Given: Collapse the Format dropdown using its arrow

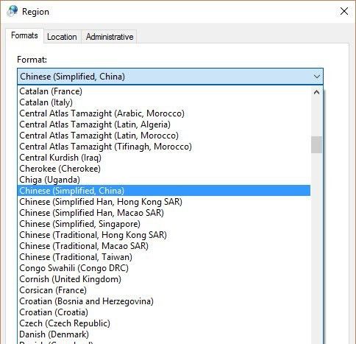Looking at the screenshot, I should [317, 77].
